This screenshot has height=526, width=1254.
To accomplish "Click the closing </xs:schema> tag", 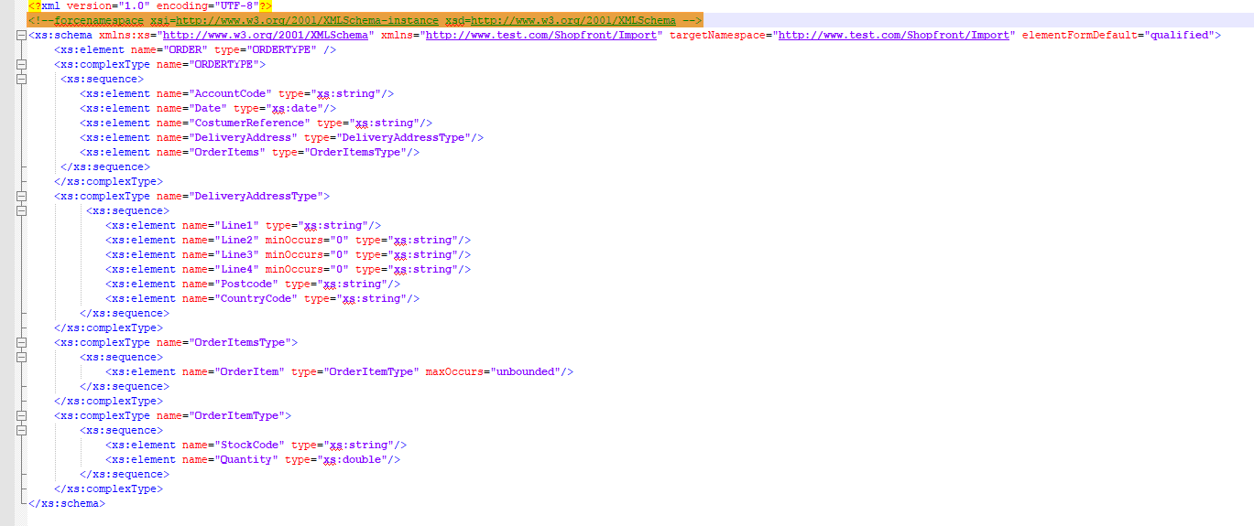I will point(67,504).
